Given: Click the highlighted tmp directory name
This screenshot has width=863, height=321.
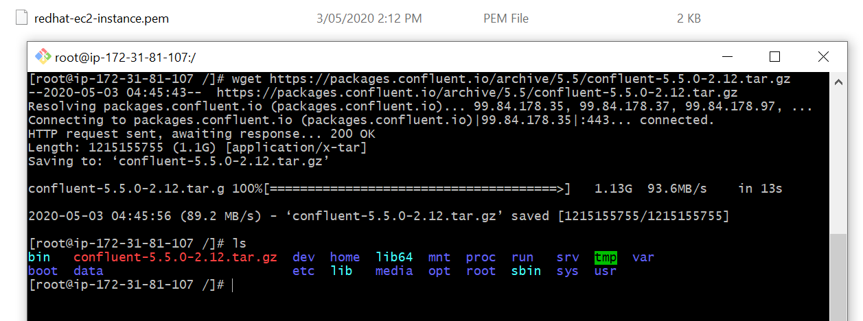Looking at the screenshot, I should point(606,257).
